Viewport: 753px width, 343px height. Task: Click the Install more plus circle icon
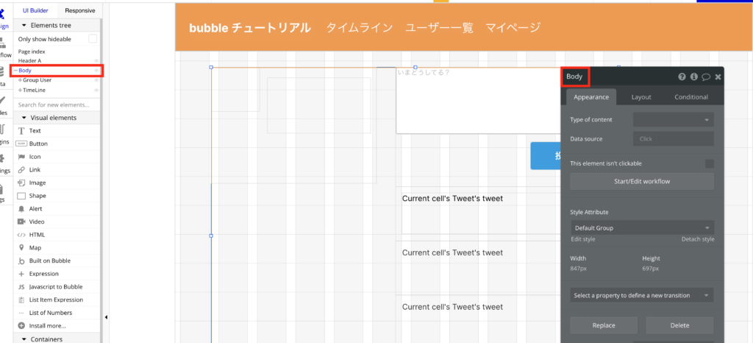click(x=21, y=326)
